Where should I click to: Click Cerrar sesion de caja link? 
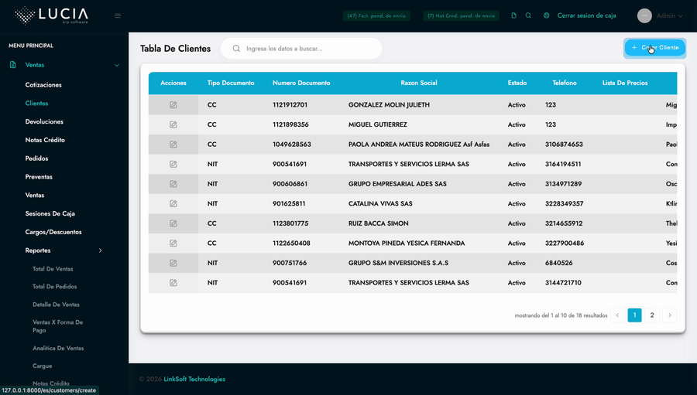pyautogui.click(x=586, y=15)
